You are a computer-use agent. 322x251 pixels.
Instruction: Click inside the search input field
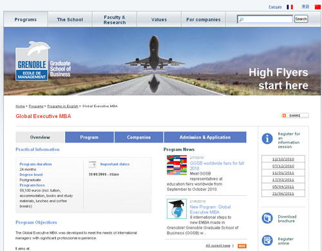pos(265,19)
